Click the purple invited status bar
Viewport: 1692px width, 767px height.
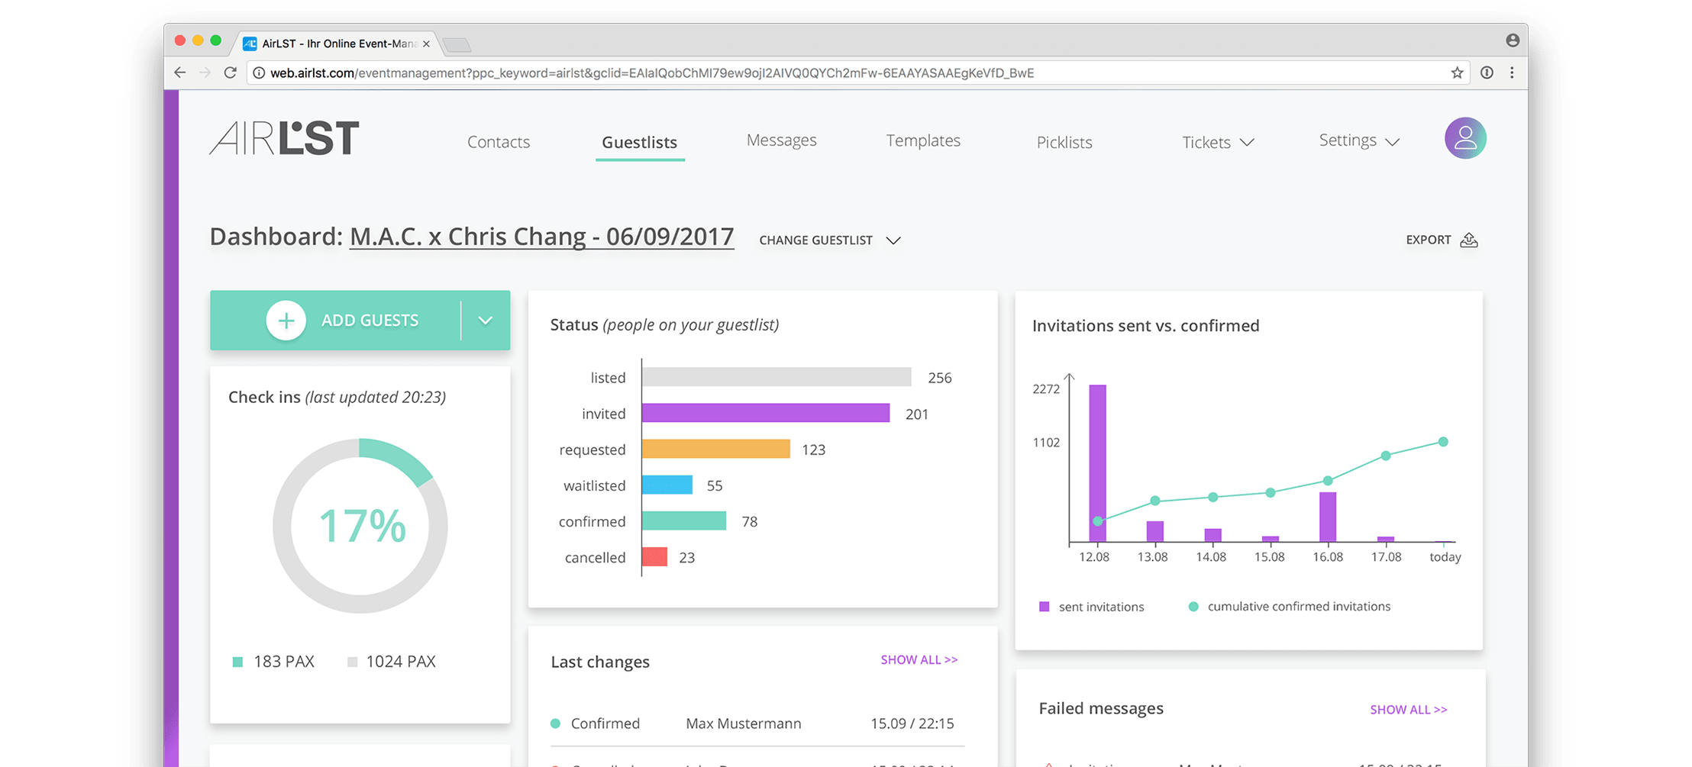[x=766, y=413]
